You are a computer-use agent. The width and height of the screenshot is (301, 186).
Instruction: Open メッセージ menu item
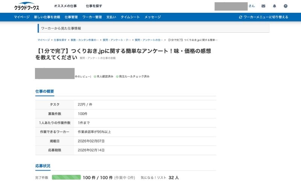point(153,17)
